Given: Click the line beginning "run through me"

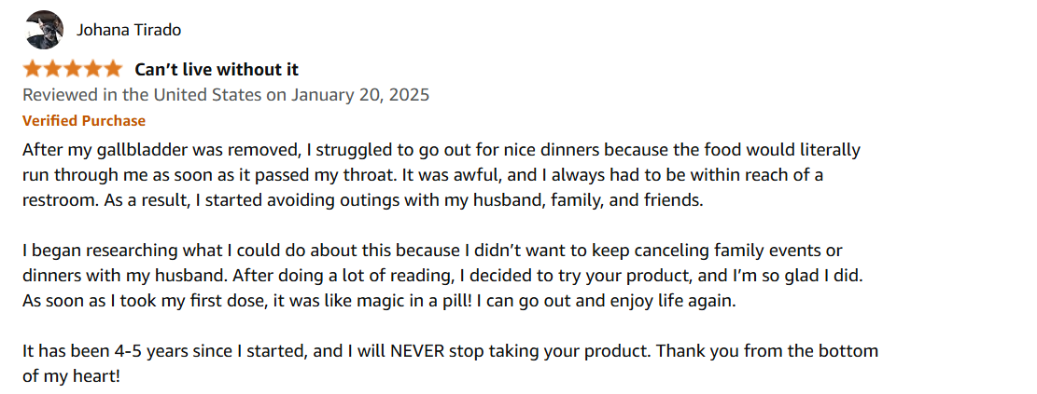Looking at the screenshot, I should click(423, 175).
